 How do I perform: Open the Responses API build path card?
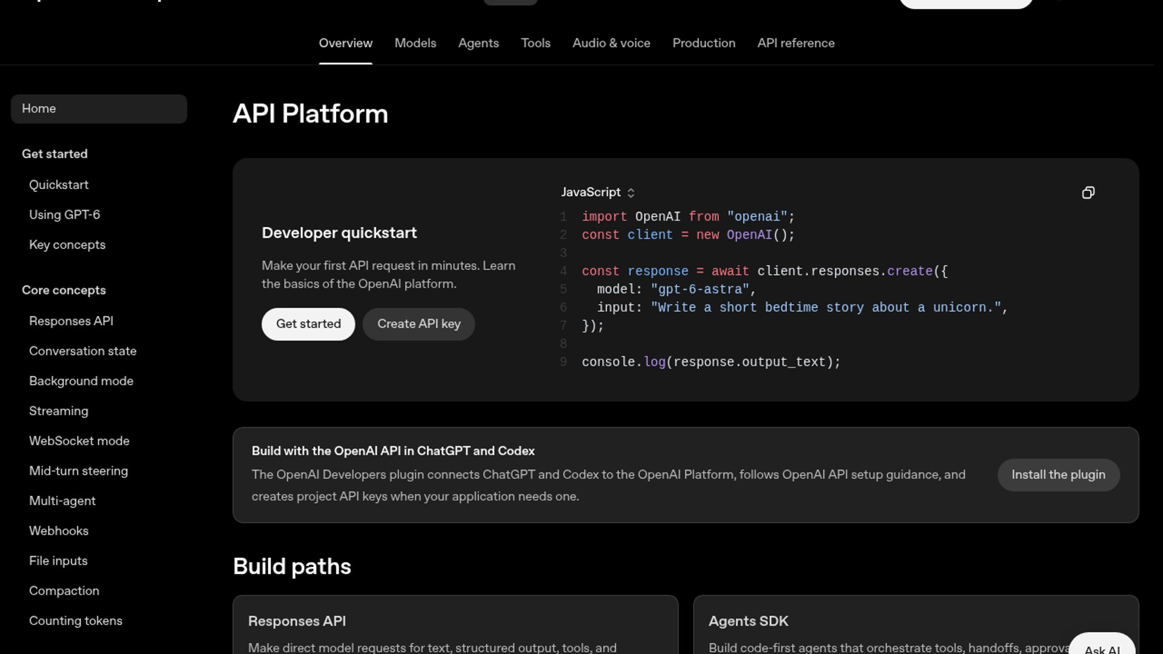pyautogui.click(x=456, y=625)
